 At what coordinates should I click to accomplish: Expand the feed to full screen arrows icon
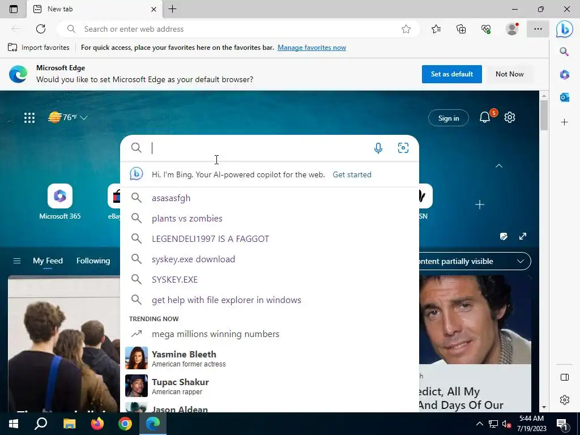pyautogui.click(x=523, y=236)
